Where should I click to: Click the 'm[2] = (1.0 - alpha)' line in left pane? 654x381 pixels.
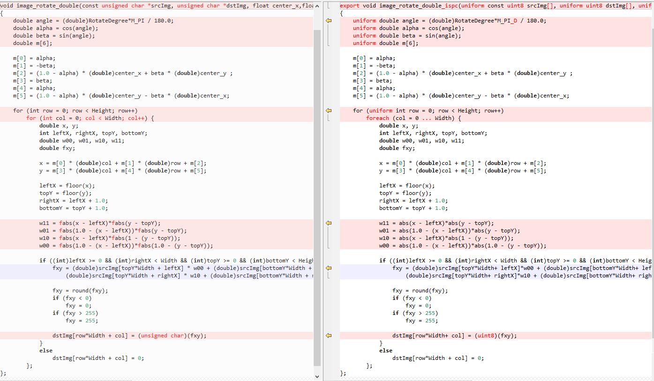pyautogui.click(x=123, y=73)
